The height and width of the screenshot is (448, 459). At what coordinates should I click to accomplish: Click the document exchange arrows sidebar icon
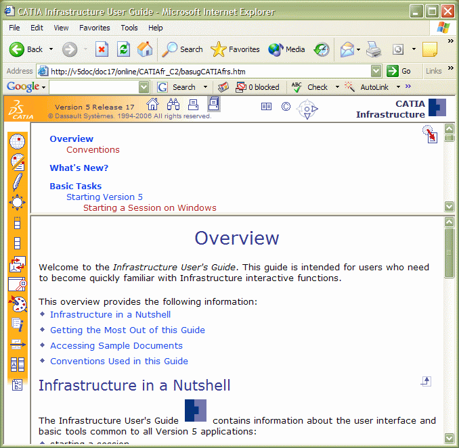18,264
